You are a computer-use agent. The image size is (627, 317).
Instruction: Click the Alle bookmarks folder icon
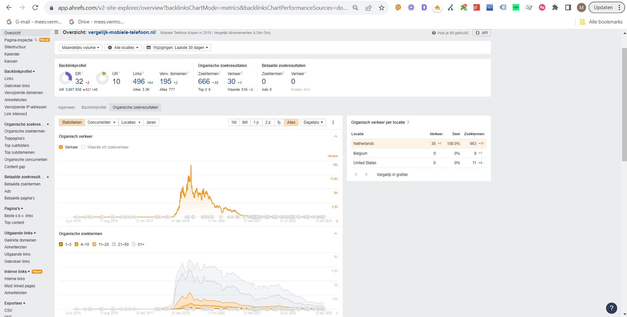(582, 22)
